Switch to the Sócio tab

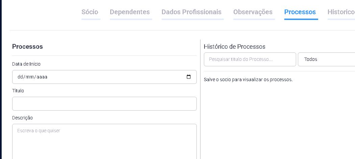coord(90,12)
